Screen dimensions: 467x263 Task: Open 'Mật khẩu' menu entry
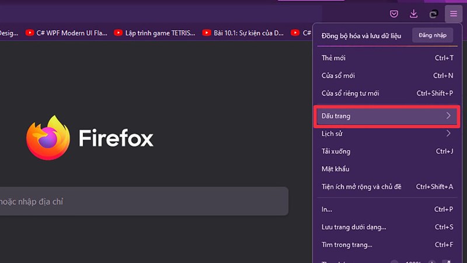click(387, 169)
